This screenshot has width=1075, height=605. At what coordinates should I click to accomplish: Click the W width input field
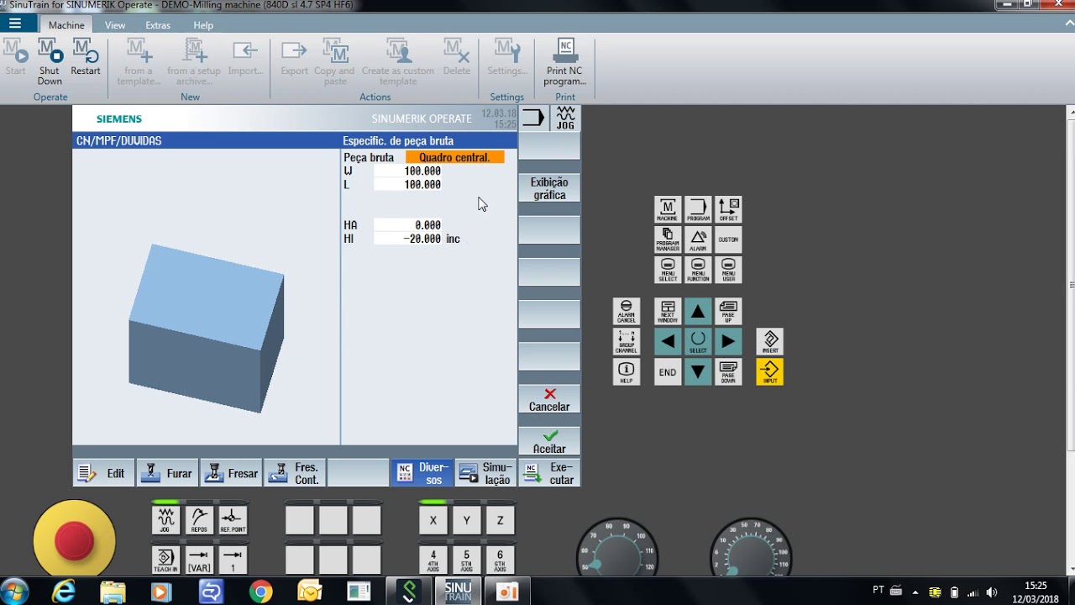408,171
